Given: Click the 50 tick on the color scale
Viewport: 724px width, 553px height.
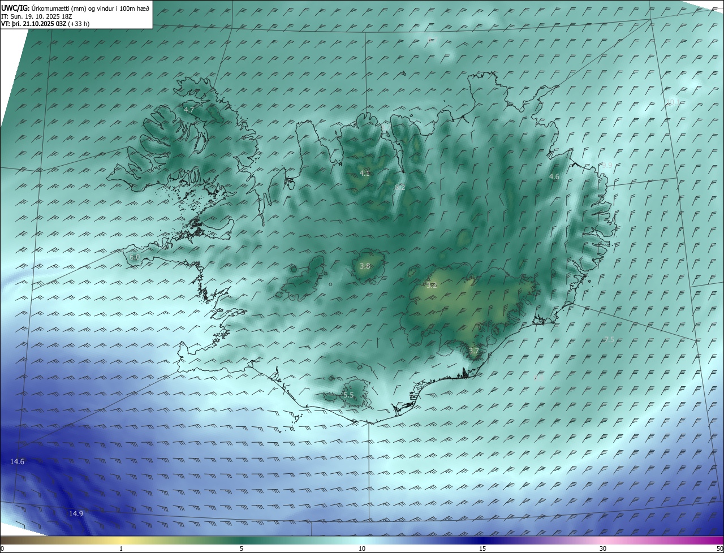Looking at the screenshot, I should click(x=719, y=548).
